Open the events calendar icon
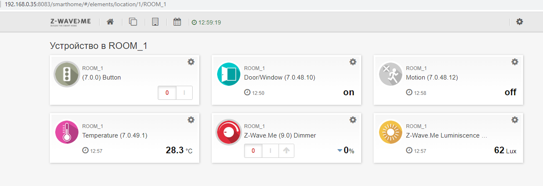This screenshot has width=543, height=186. (x=177, y=22)
